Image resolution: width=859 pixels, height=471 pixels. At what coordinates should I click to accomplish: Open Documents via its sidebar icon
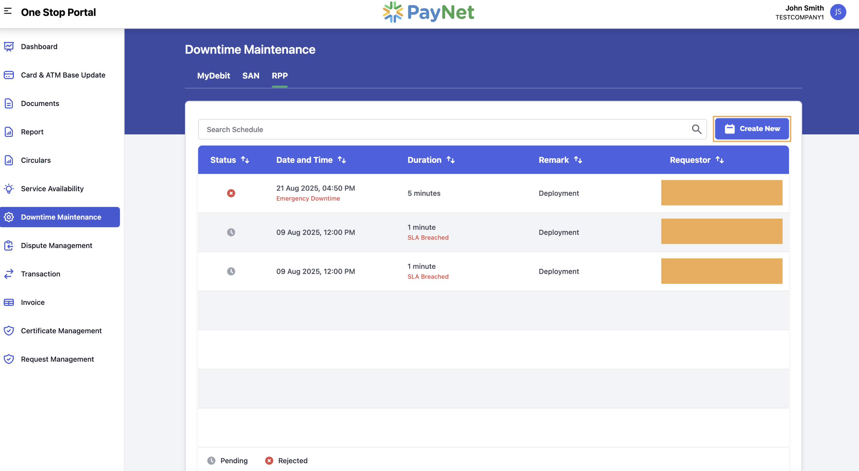coord(8,104)
